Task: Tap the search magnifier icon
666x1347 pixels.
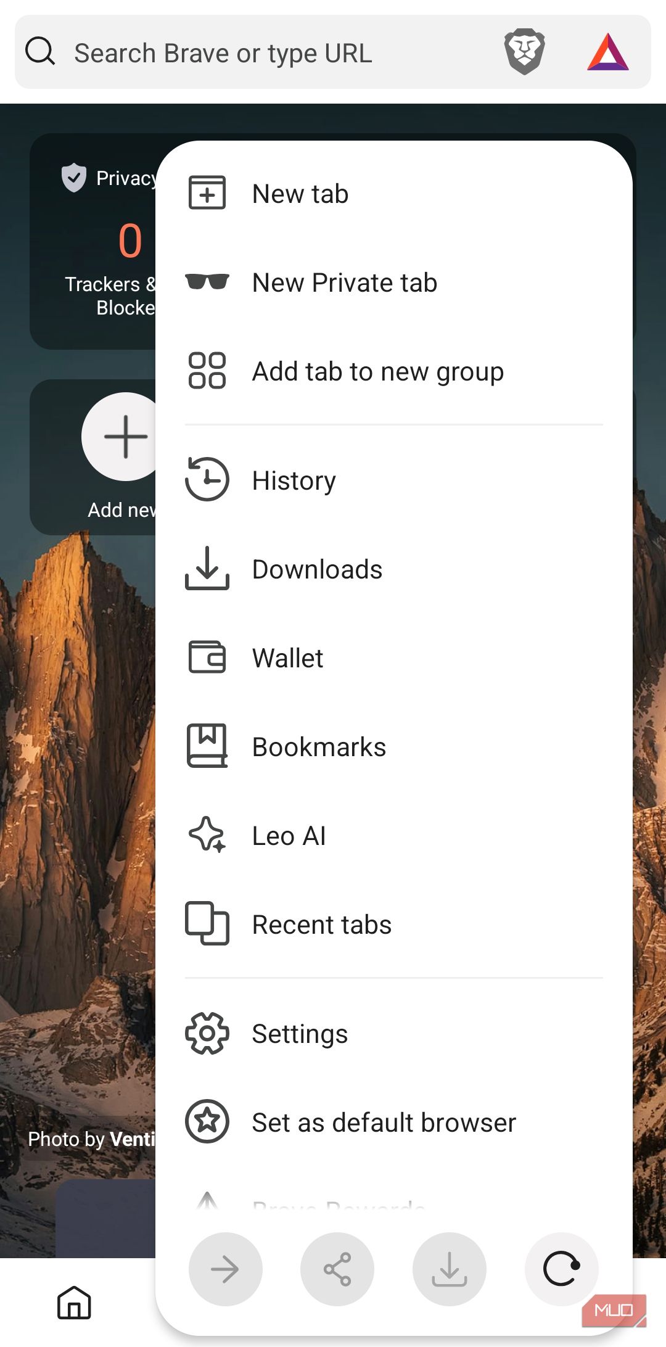Action: [40, 51]
